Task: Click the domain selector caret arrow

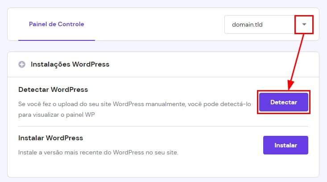Action: [x=304, y=24]
